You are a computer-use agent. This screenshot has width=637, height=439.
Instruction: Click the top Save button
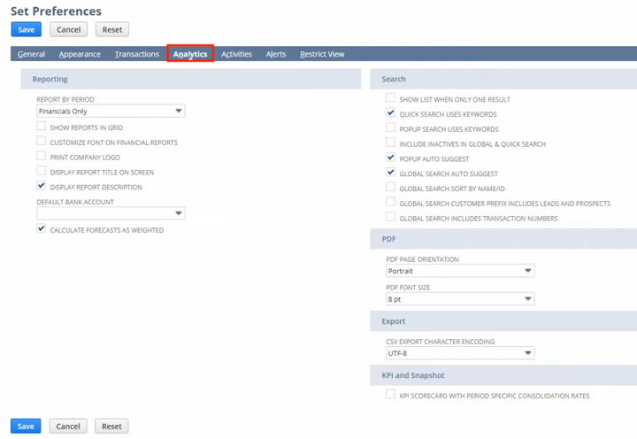click(x=26, y=30)
